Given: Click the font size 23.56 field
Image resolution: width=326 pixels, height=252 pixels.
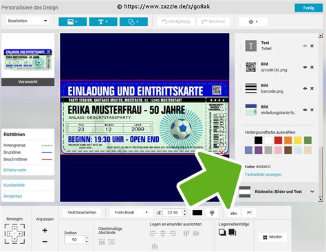Looking at the screenshot, I should [x=173, y=213].
